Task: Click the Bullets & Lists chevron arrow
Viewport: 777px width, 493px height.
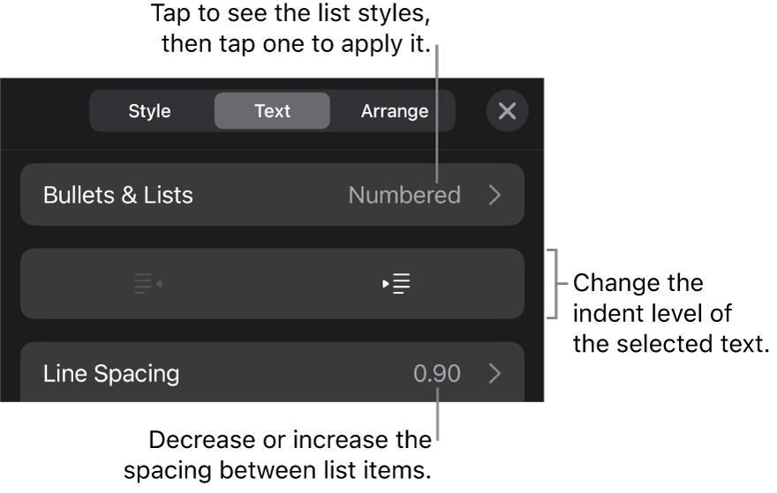Action: pyautogui.click(x=494, y=195)
